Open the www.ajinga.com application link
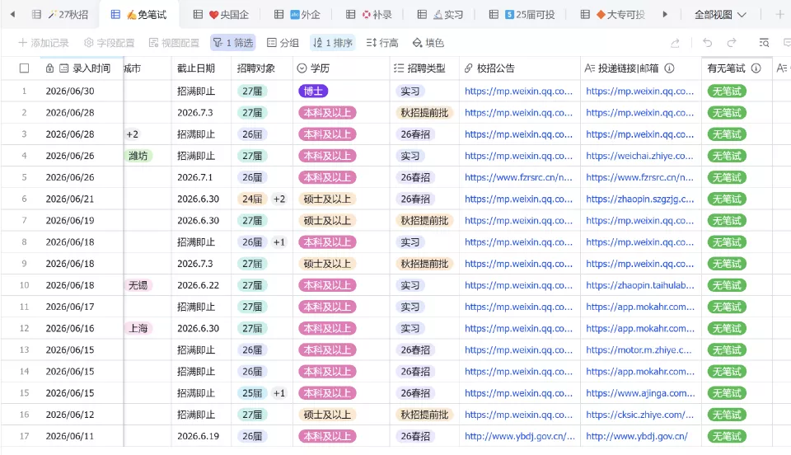Screen dimensions: 791x455 (x=640, y=393)
